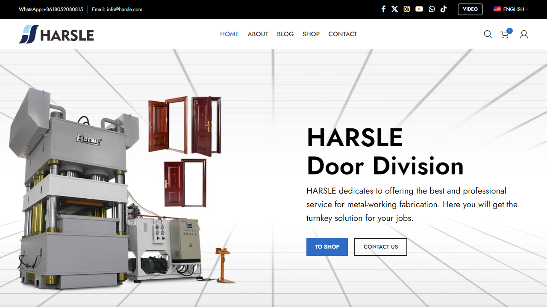547x307 pixels.
Task: Open the shopping cart icon
Action: pyautogui.click(x=505, y=35)
